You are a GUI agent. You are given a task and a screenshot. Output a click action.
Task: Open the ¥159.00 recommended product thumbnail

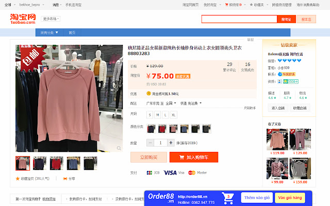point(300,168)
